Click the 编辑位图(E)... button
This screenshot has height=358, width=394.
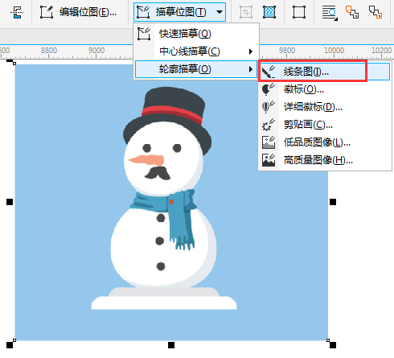[78, 12]
